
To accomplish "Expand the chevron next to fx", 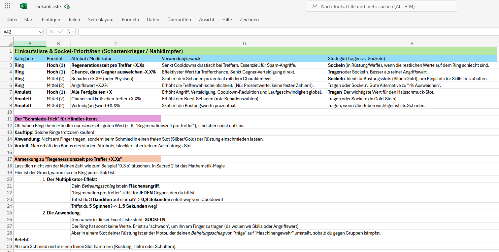I will 73,32.
